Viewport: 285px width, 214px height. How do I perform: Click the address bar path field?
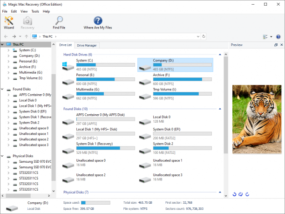[x=116, y=36]
